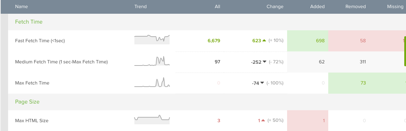Click the 6,679 All value
406x131 pixels.
tap(214, 41)
